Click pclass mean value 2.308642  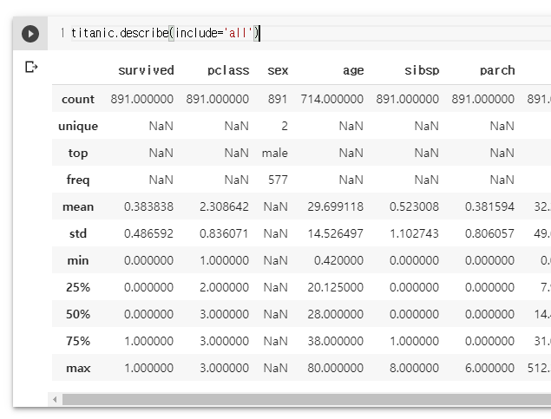(224, 206)
